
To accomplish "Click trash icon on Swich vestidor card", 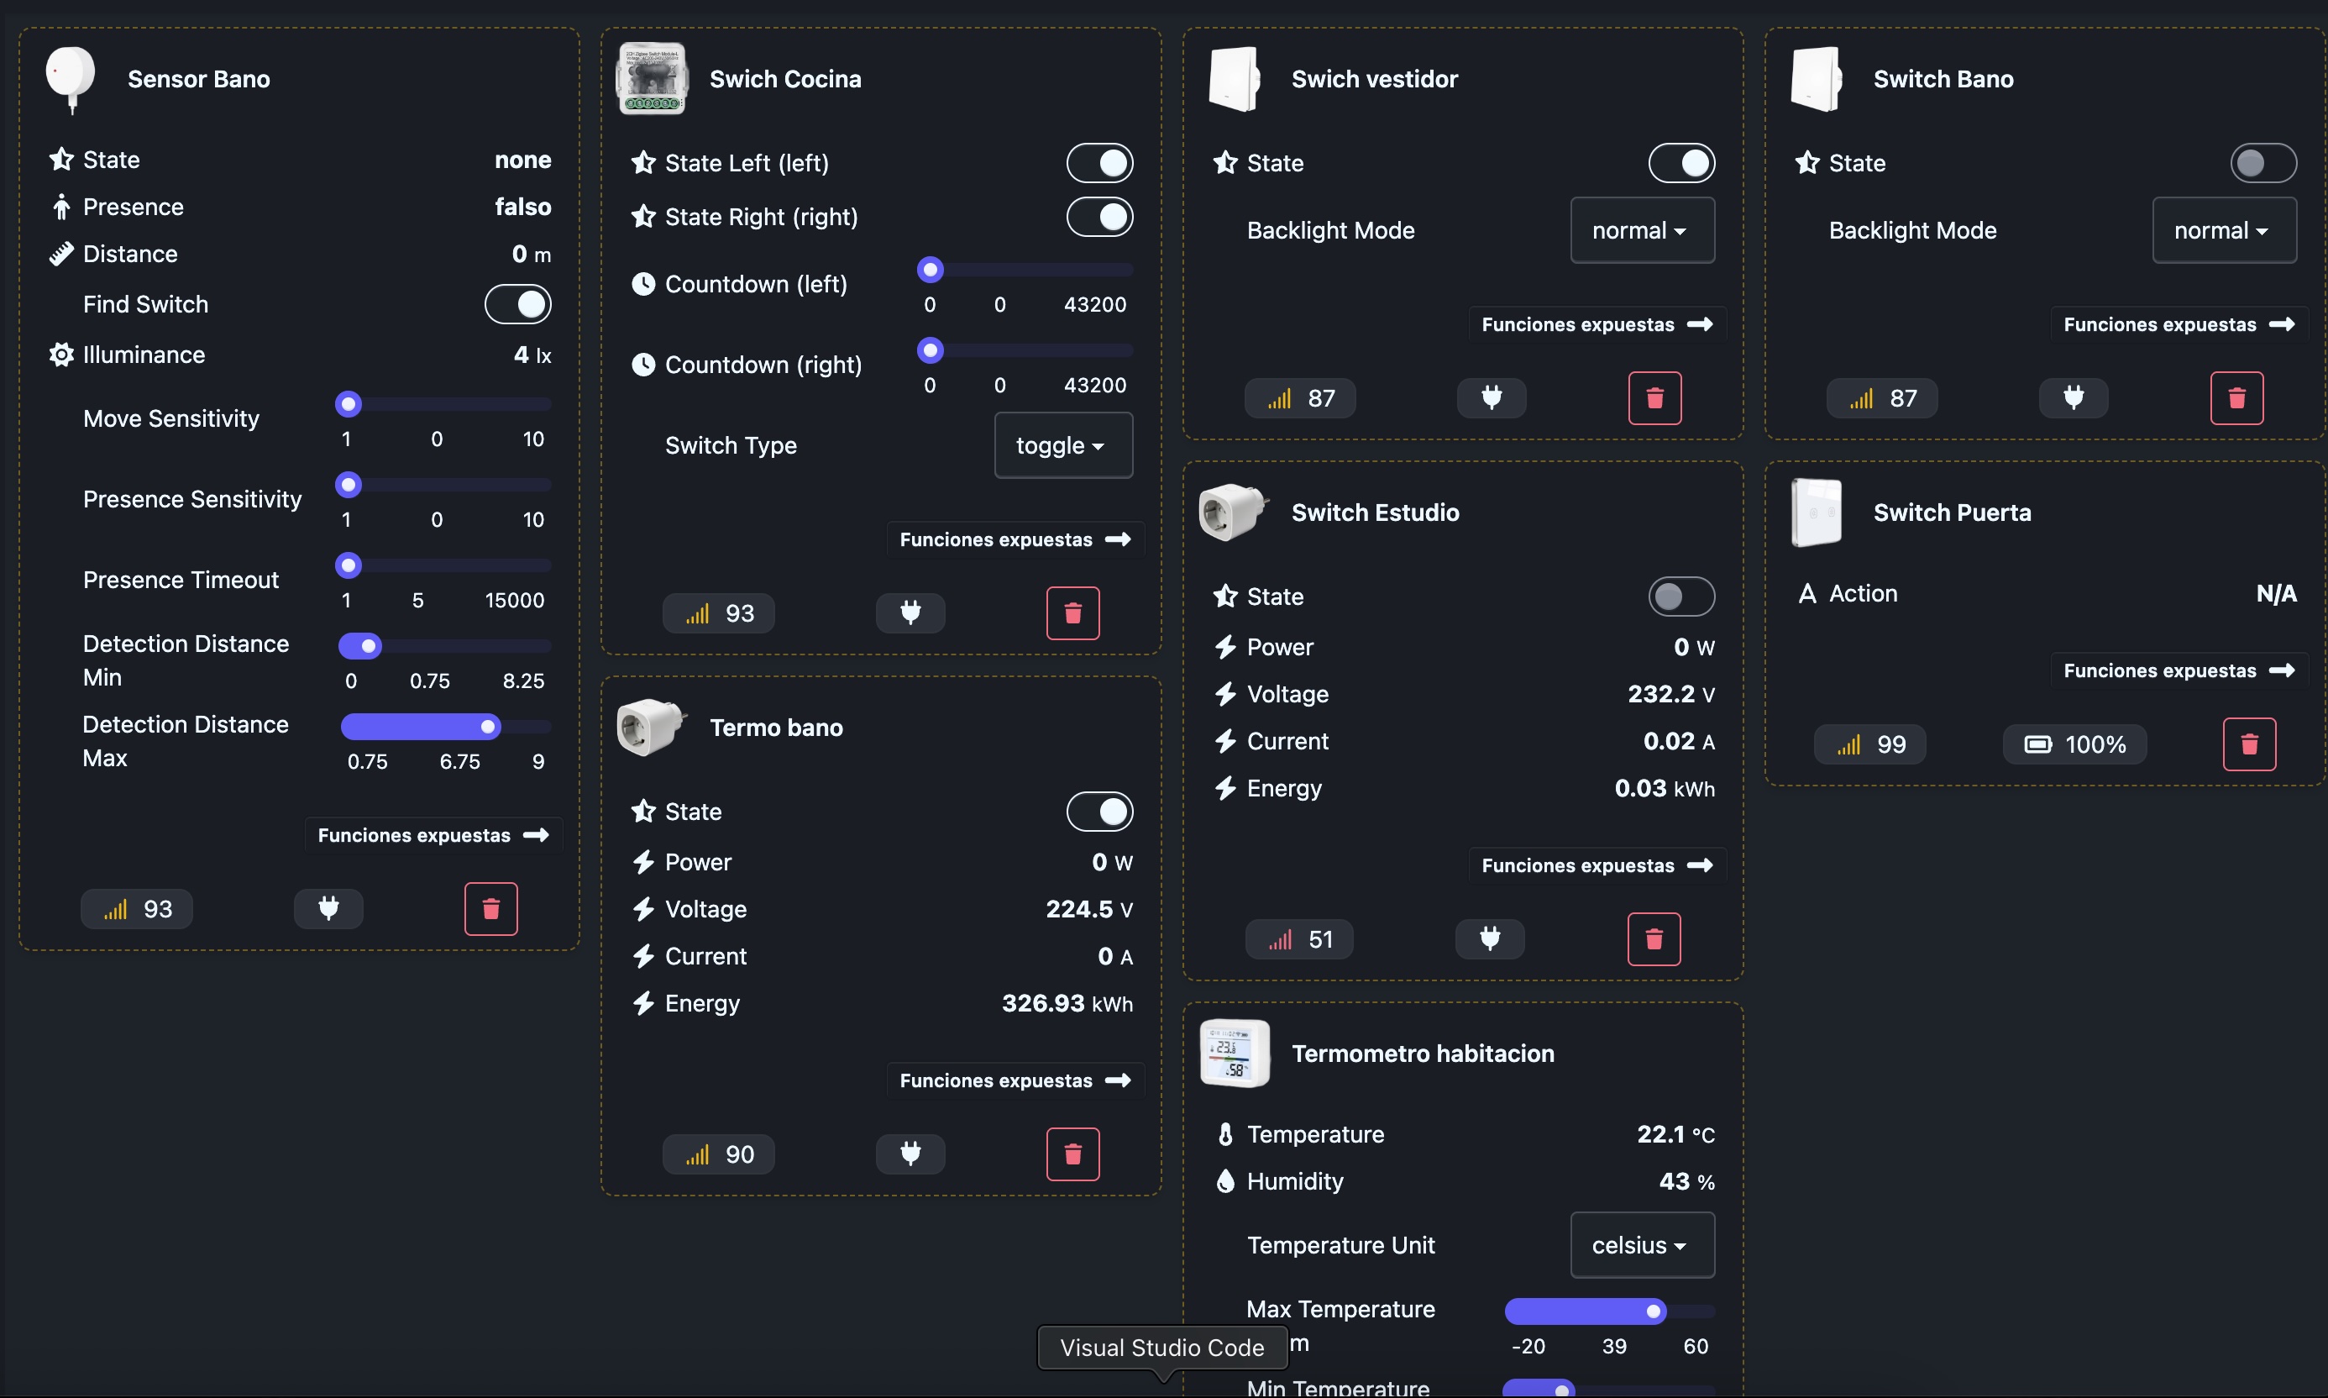I will pos(1654,397).
